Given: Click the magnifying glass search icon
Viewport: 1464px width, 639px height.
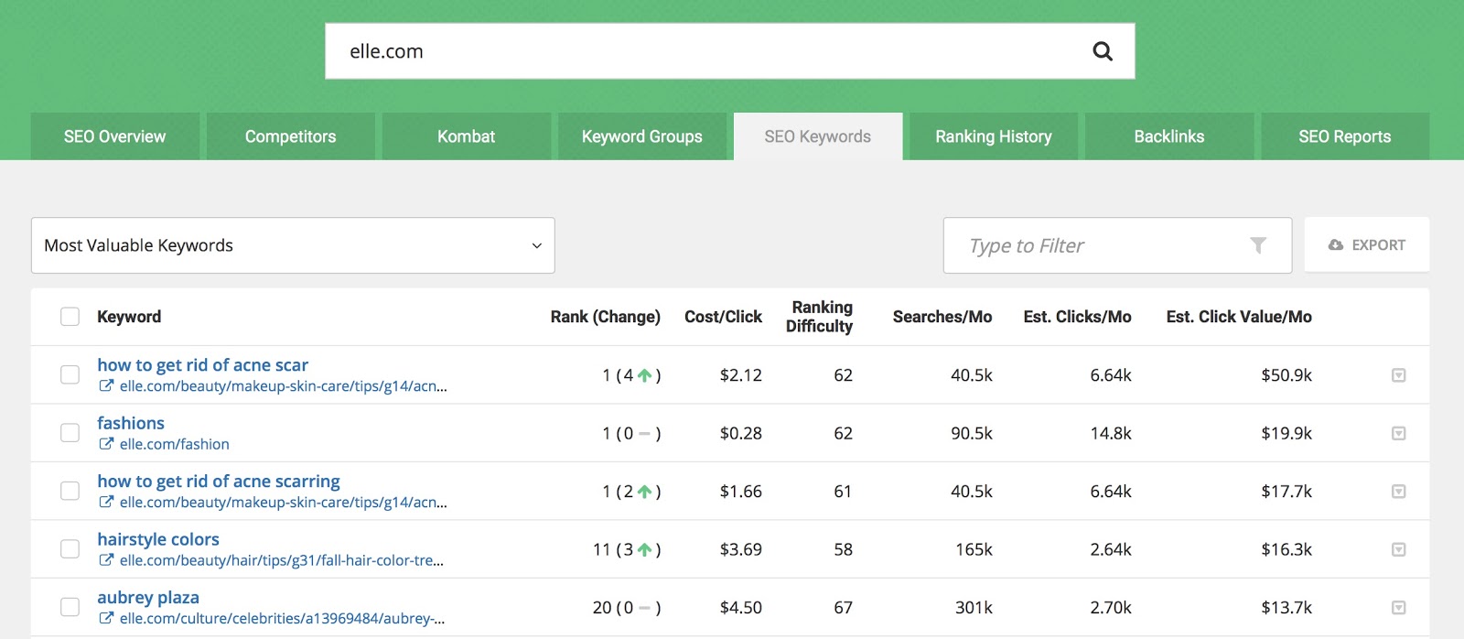Looking at the screenshot, I should coord(1103,51).
